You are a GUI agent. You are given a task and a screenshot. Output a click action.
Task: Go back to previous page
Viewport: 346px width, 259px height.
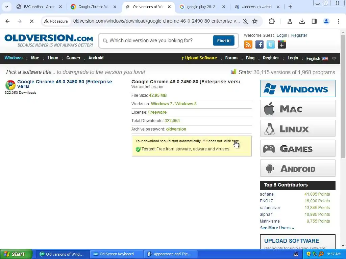tap(7, 21)
